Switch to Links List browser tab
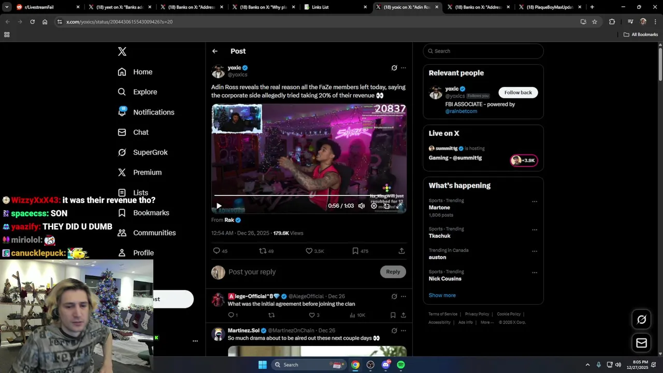Image resolution: width=663 pixels, height=373 pixels. point(336,7)
